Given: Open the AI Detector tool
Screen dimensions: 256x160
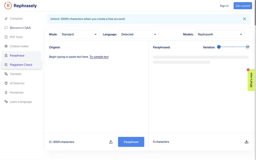Looking at the screenshot, I should coord(21,83).
